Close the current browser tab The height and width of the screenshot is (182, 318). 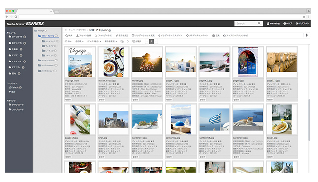(x=51, y=11)
